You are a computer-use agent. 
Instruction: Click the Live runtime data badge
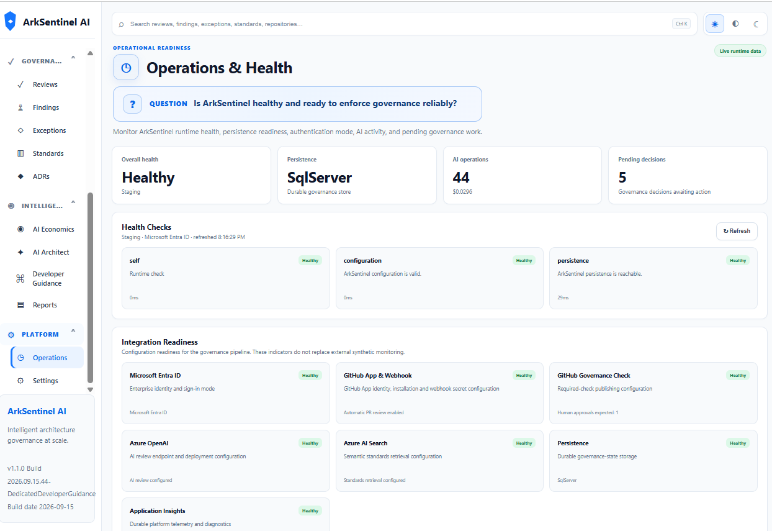[x=740, y=51]
